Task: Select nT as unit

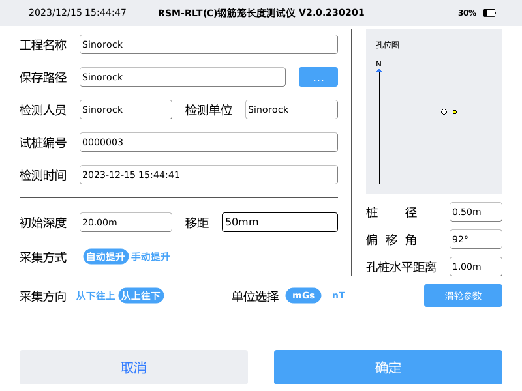Action: point(338,295)
